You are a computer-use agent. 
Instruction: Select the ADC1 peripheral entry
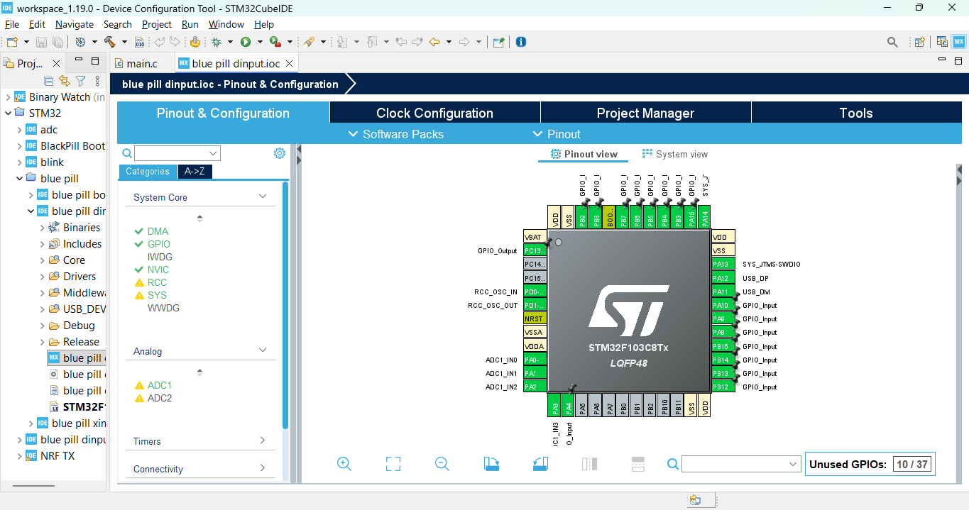pos(160,385)
